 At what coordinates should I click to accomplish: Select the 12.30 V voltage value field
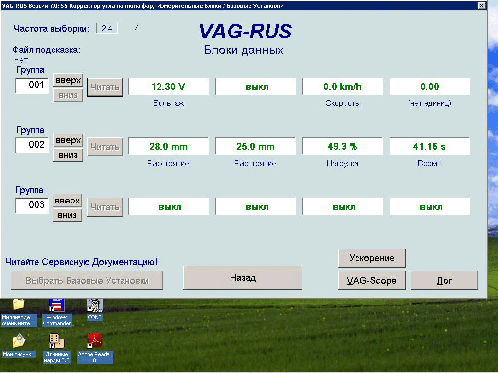(168, 87)
